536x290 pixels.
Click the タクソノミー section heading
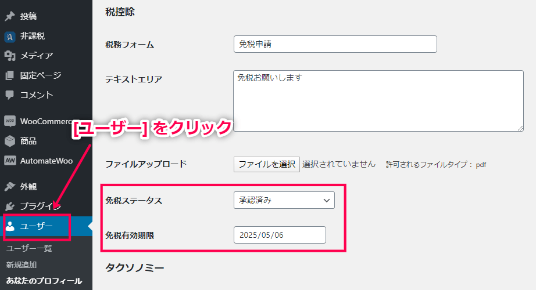pos(135,267)
